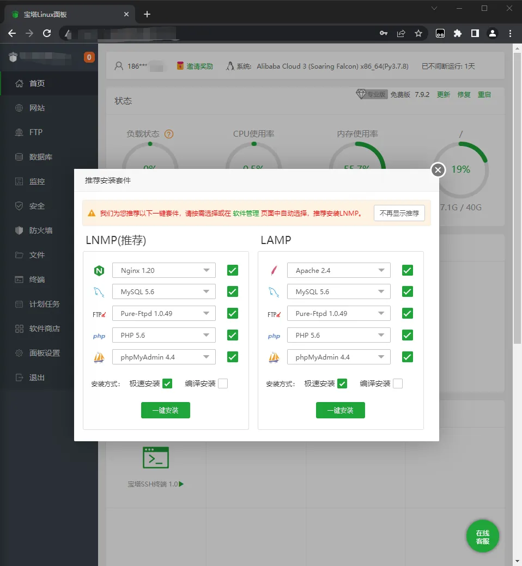Open 防火墙 in the sidebar
This screenshot has width=522, height=566.
point(49,230)
